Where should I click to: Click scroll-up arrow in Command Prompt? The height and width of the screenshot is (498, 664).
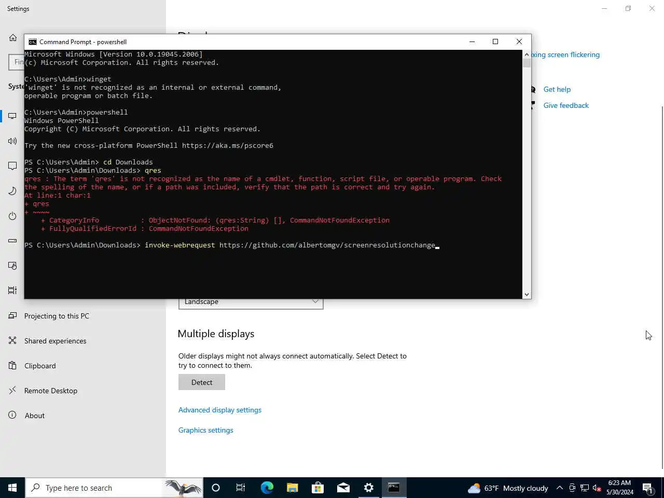(527, 54)
